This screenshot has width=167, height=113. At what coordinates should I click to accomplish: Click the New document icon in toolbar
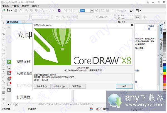click(x=3, y=11)
